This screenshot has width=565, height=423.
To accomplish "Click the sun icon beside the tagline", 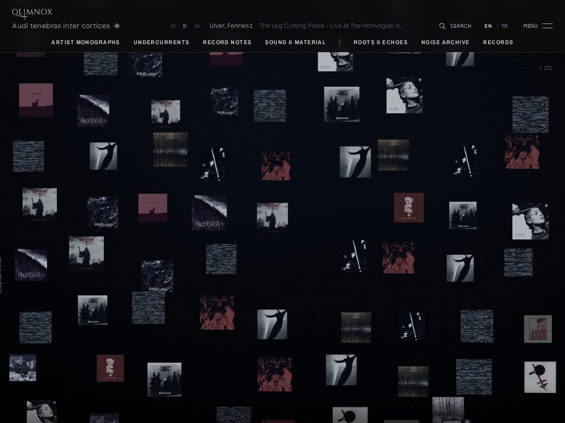I will coord(117,26).
